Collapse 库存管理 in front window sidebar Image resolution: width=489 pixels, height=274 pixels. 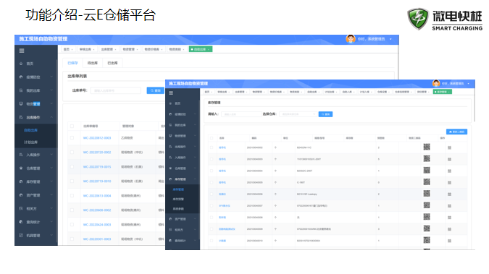195,179
